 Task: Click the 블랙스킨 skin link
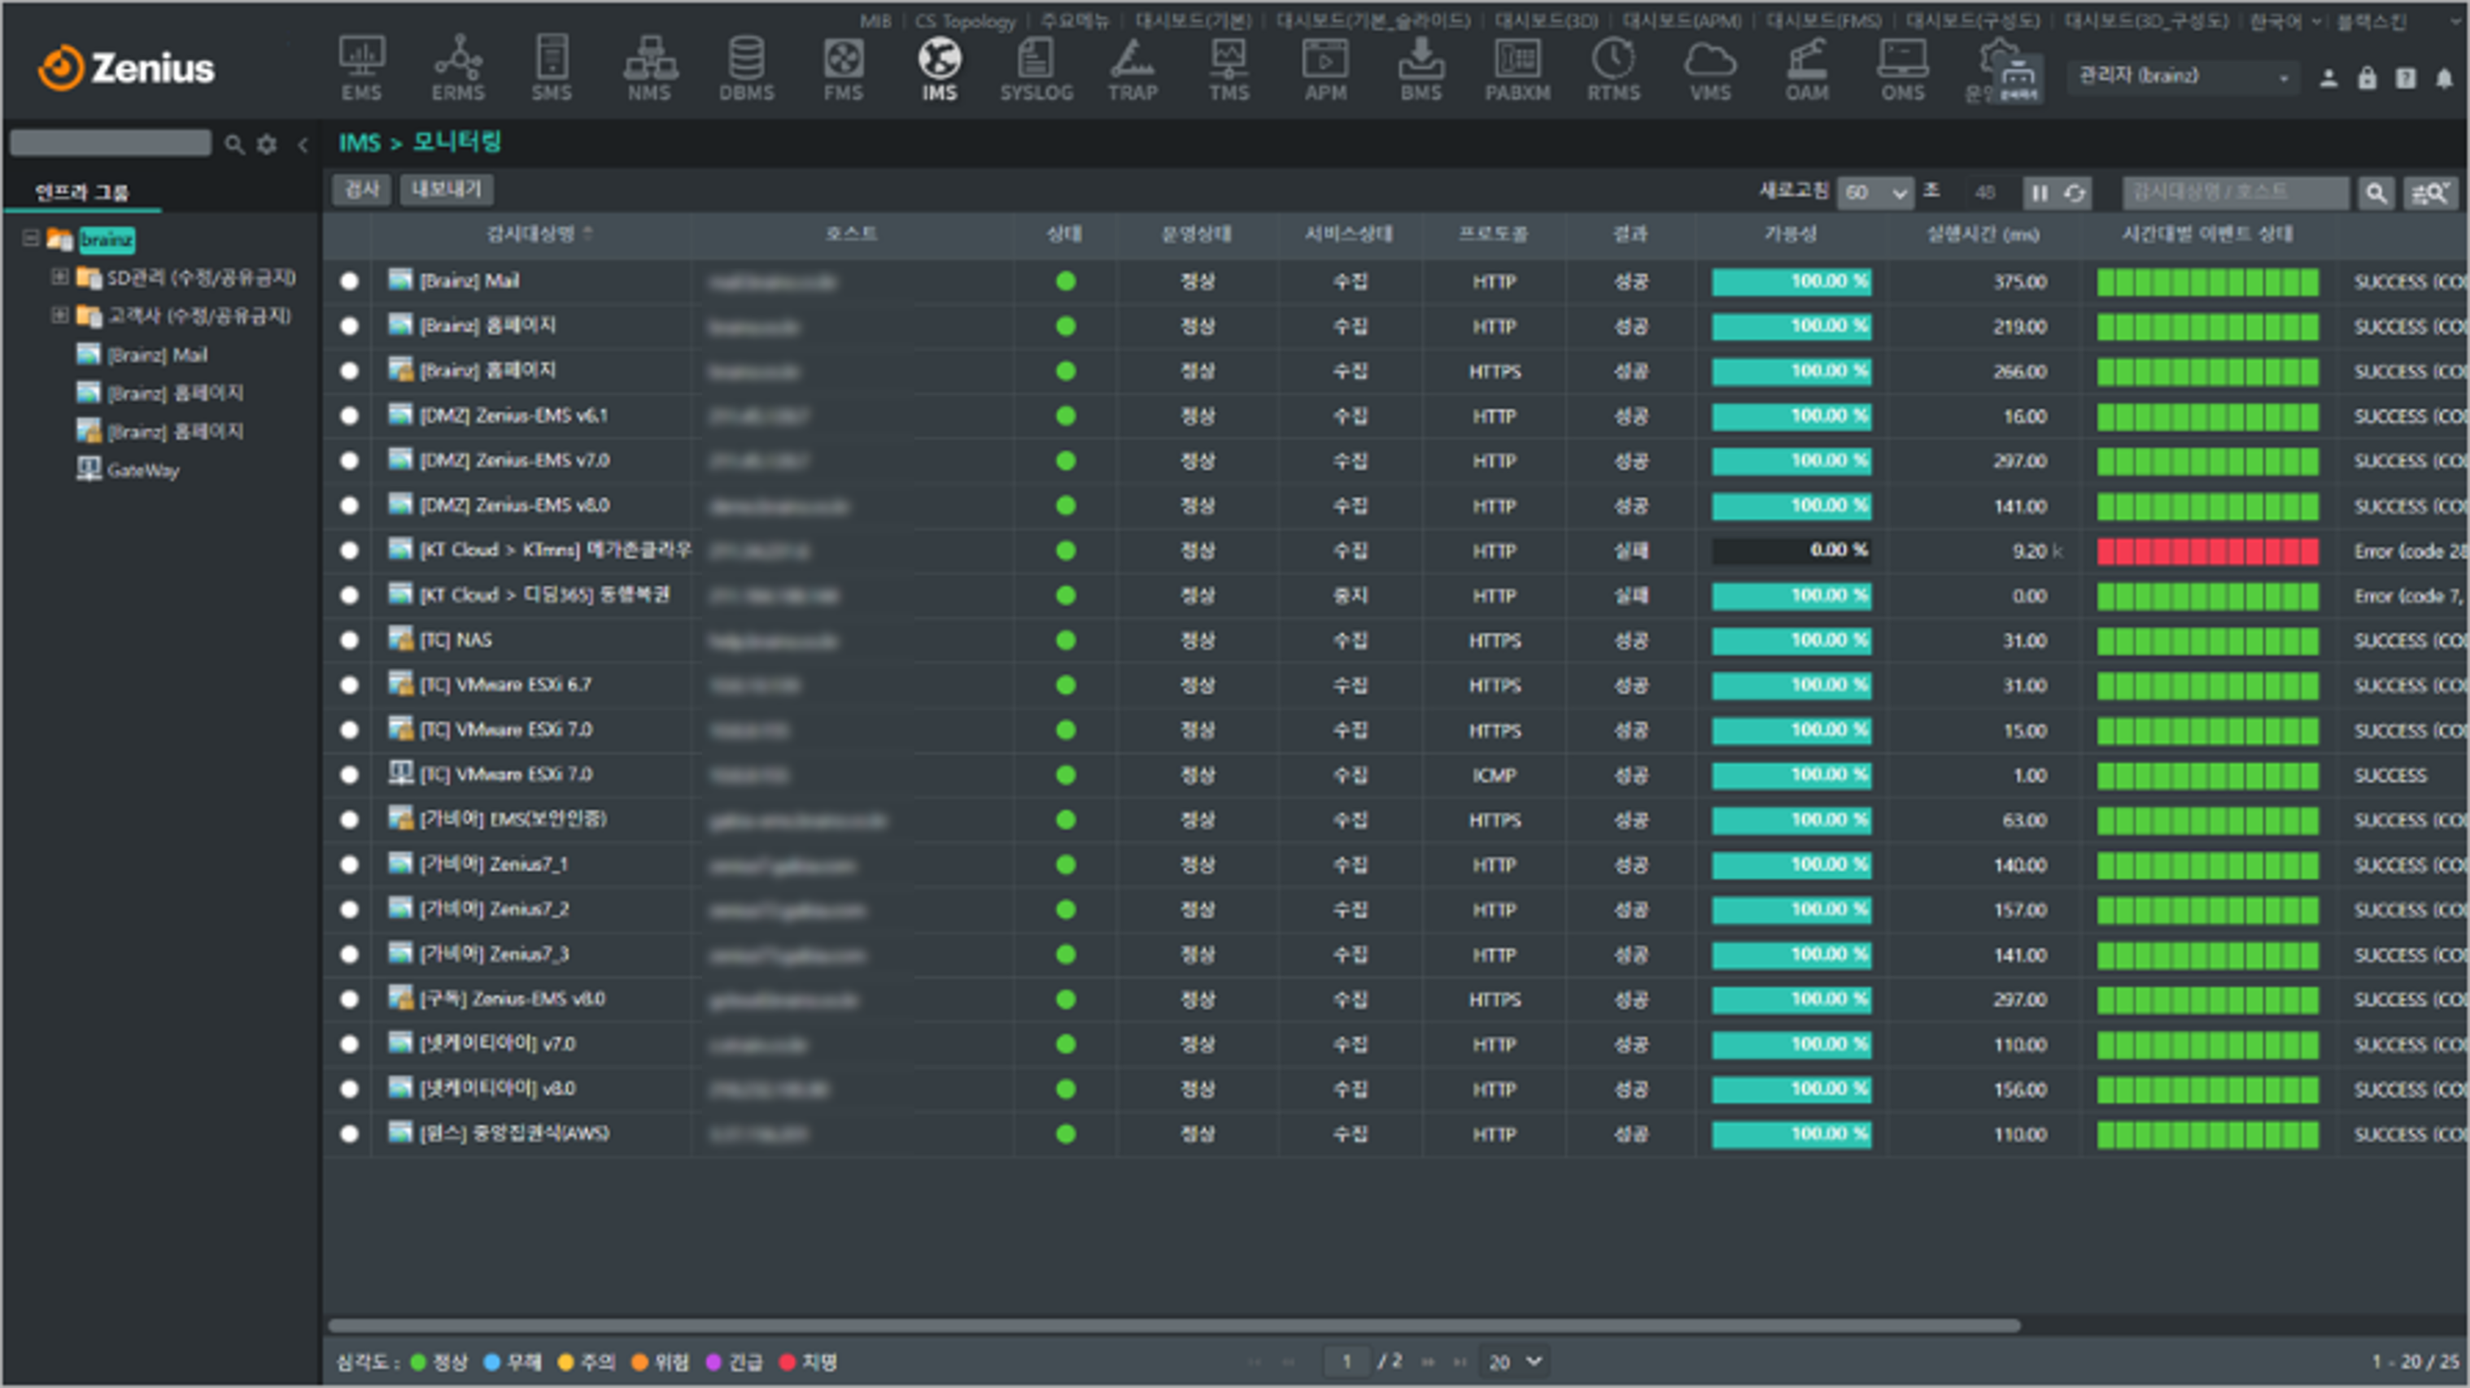(x=2372, y=21)
